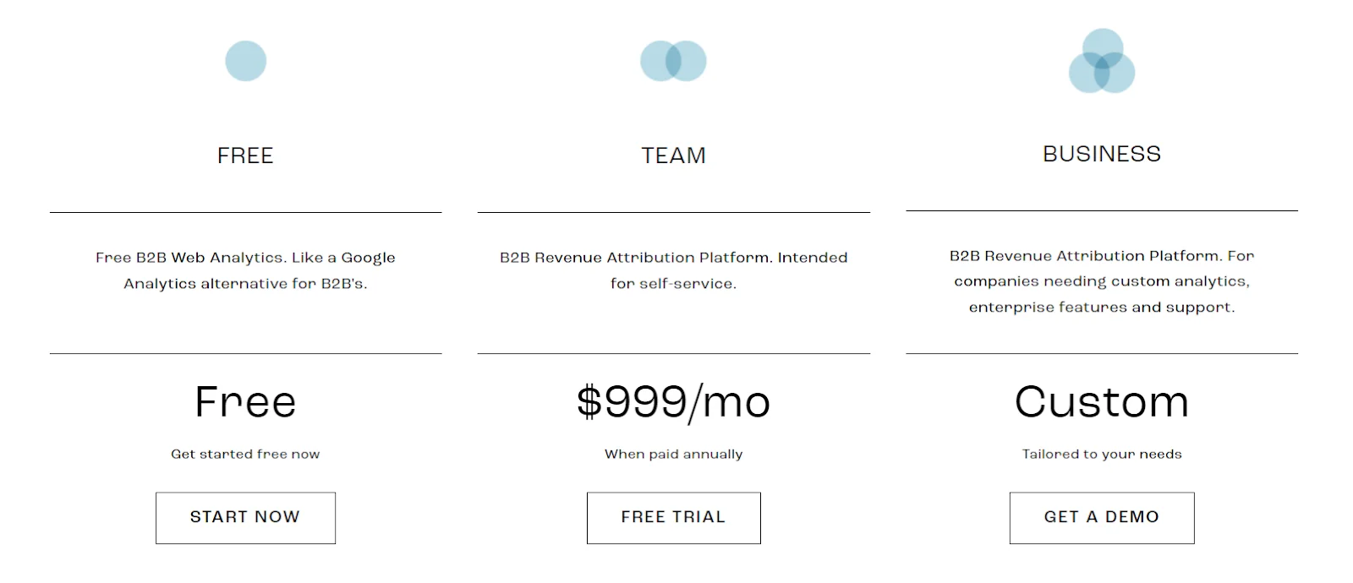The image size is (1353, 583).
Task: Click the Business custom analytics description
Action: (1101, 281)
